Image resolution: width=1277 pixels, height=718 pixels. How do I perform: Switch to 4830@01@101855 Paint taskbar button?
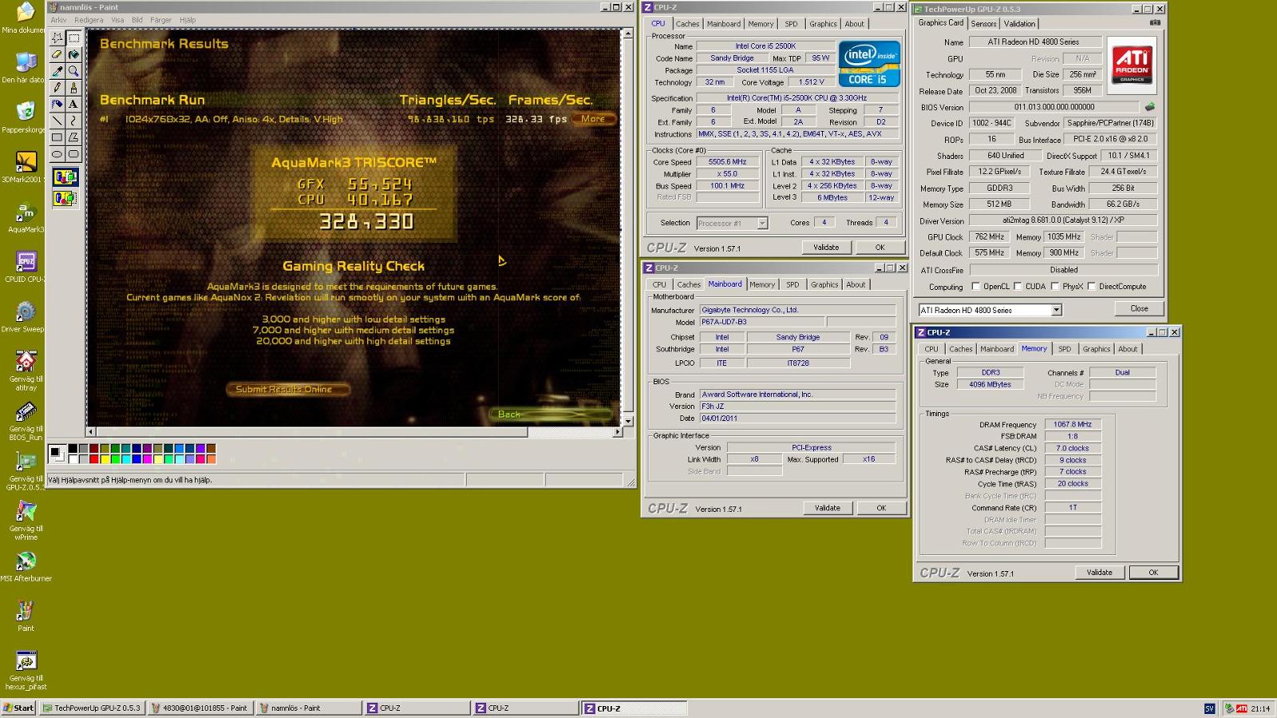pos(200,708)
